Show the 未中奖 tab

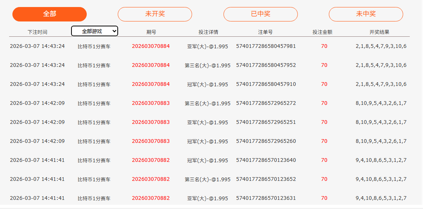366,14
